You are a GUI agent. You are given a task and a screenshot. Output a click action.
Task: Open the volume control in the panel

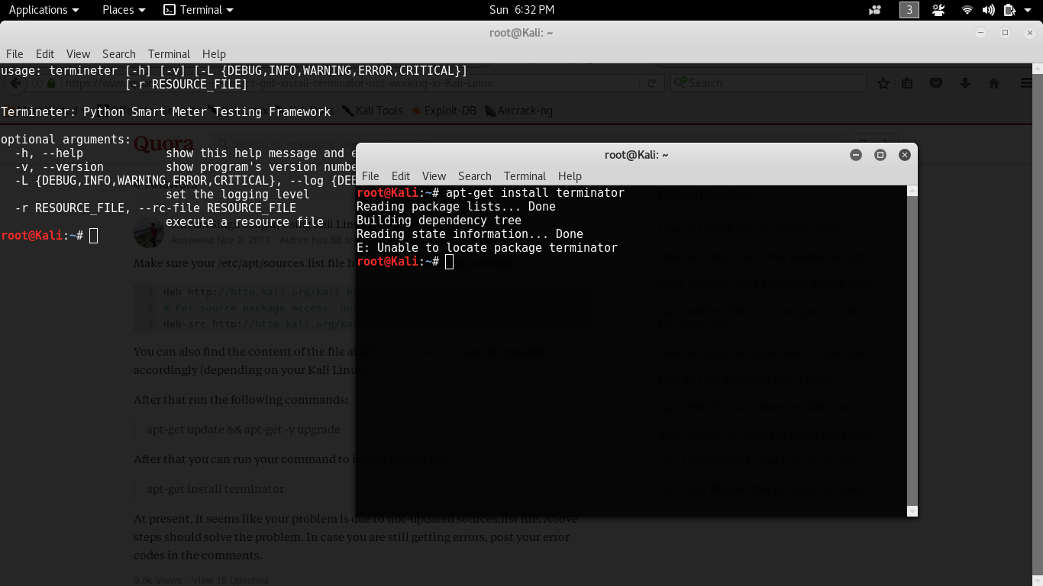point(988,10)
